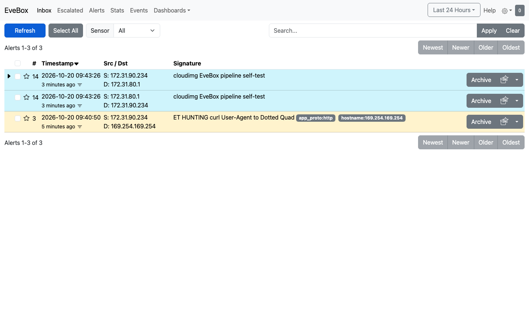Screen dimensions: 529x331
Task: Switch to the Stats page
Action: 117,10
